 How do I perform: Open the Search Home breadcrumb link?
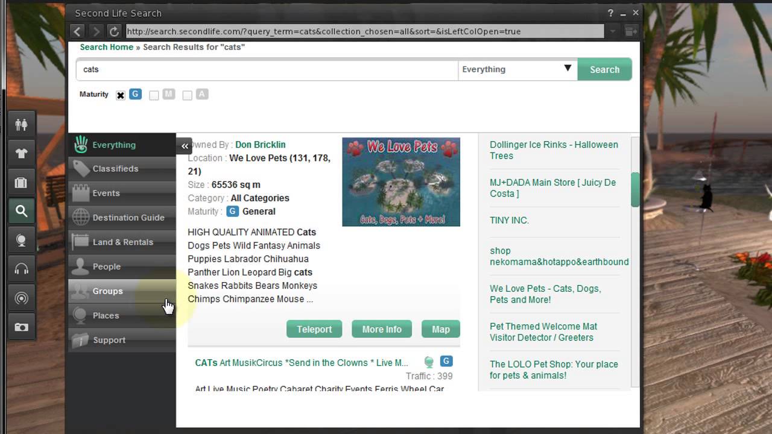pos(107,47)
